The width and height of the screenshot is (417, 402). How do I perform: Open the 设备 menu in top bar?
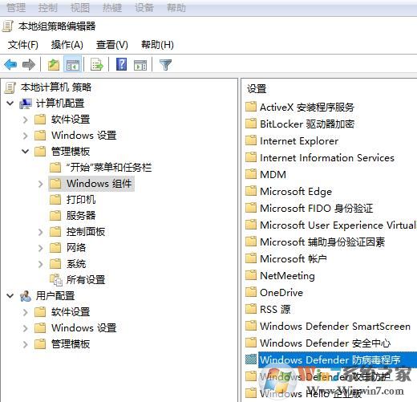144,7
